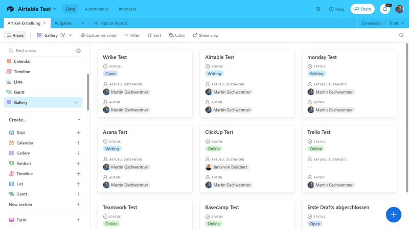Click plus icon next to Gallery in Create
The width and height of the screenshot is (409, 230).
point(78,153)
